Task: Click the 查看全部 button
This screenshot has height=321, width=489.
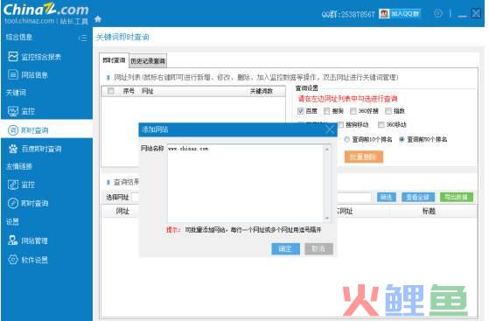Action: tap(418, 197)
